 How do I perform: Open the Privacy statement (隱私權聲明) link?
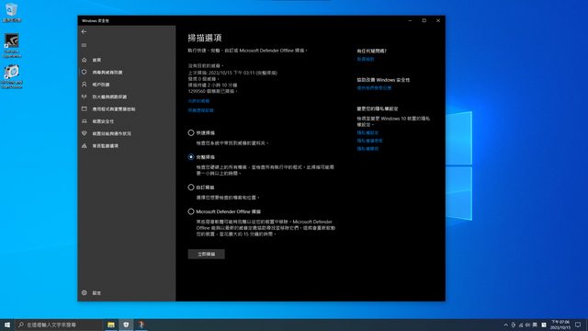pos(367,149)
